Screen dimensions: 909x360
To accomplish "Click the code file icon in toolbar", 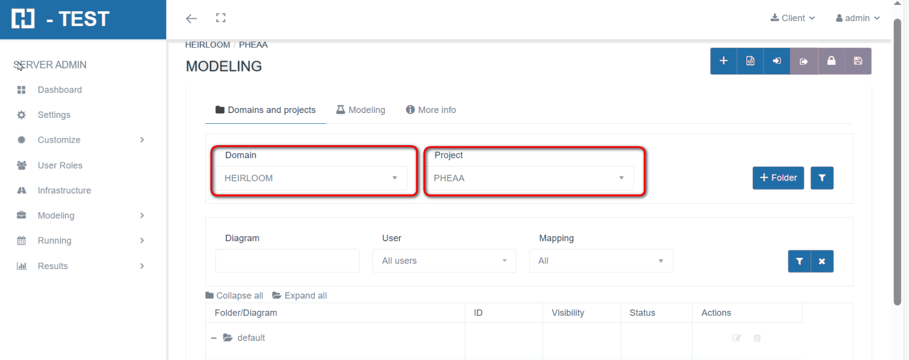I will (x=750, y=61).
